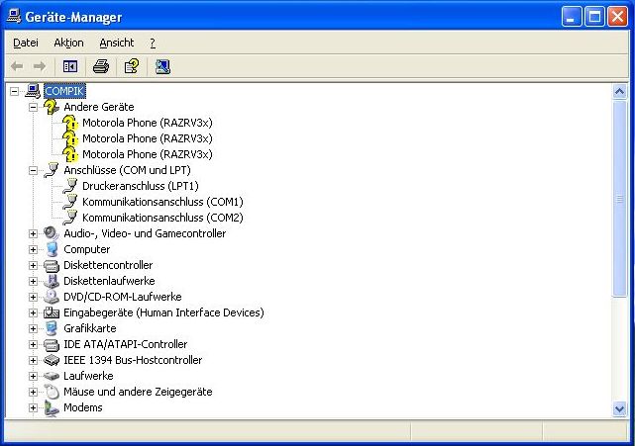Click the second Motorola Phone warning icon
The height and width of the screenshot is (446, 635).
coord(70,138)
